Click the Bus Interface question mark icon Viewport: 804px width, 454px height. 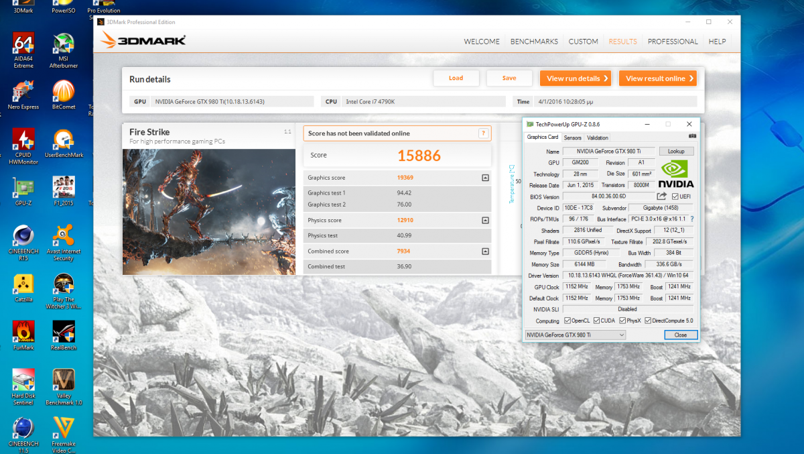[x=691, y=219]
